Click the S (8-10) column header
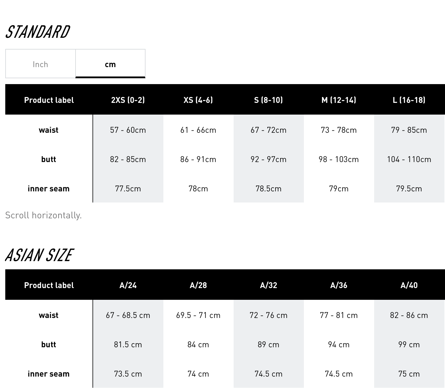The width and height of the screenshot is (445, 388). 268,100
